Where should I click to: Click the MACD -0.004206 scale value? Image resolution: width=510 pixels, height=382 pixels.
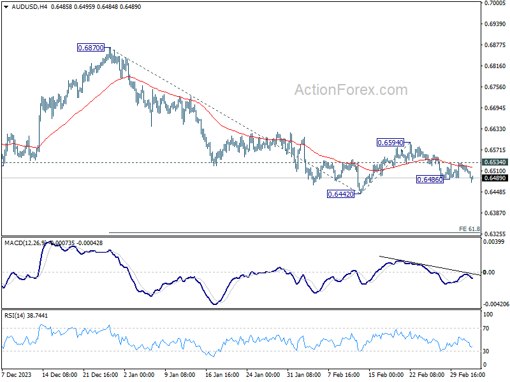coord(496,304)
